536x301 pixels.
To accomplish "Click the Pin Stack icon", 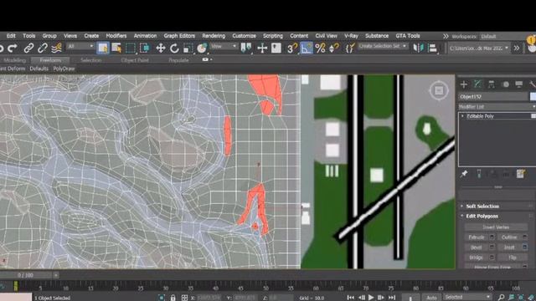I will click(x=464, y=174).
